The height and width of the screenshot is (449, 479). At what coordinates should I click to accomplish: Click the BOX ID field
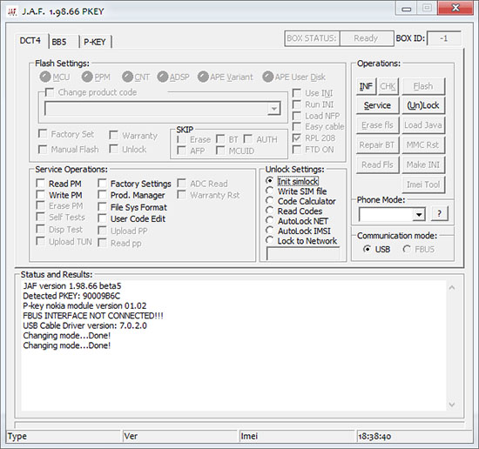[444, 38]
